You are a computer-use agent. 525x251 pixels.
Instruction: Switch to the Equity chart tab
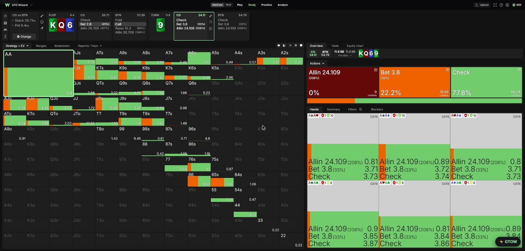[355, 46]
